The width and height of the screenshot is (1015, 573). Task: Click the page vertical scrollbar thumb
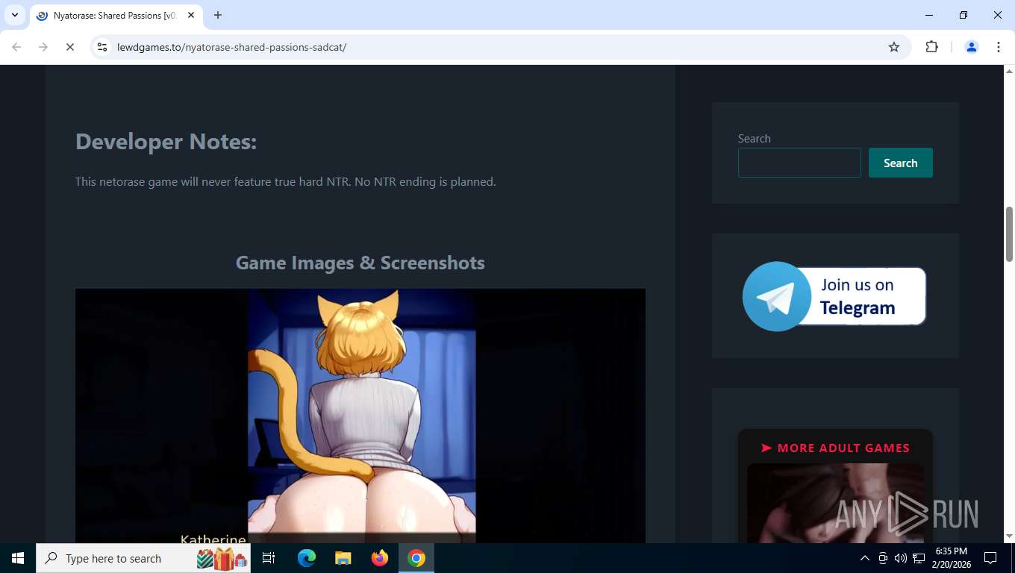[x=1009, y=234]
